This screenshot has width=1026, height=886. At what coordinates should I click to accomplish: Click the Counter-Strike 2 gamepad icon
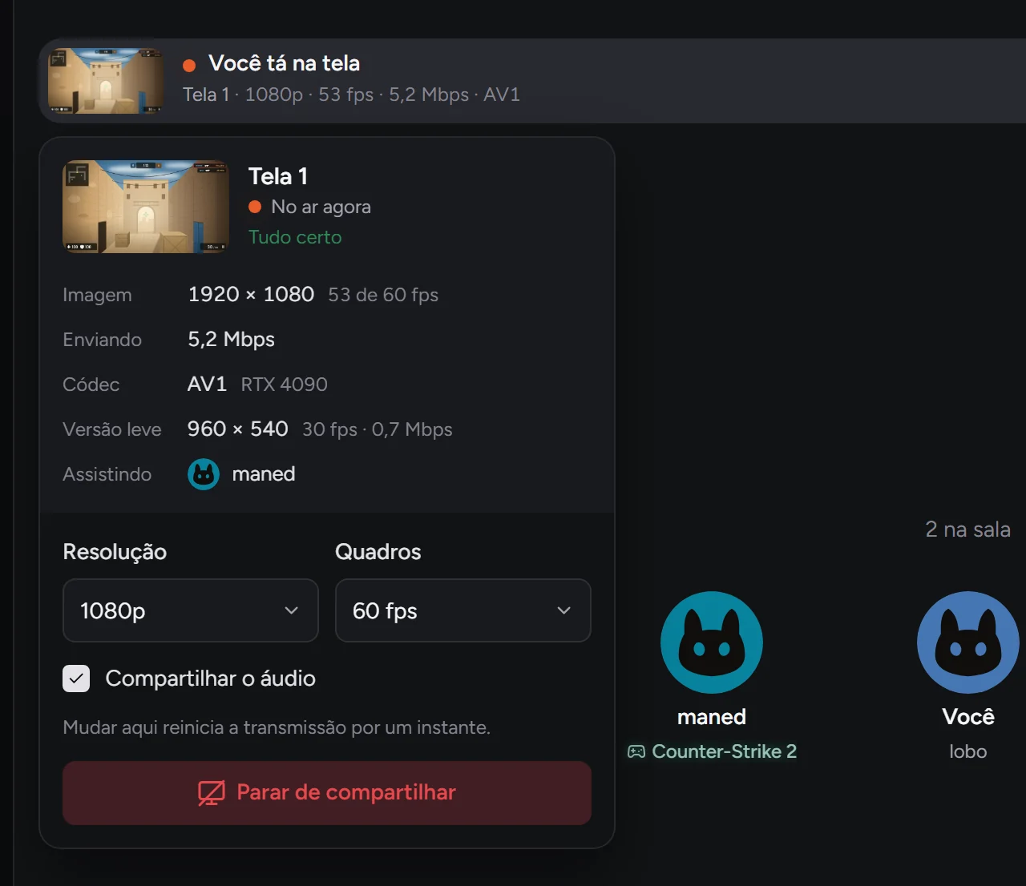(x=636, y=751)
